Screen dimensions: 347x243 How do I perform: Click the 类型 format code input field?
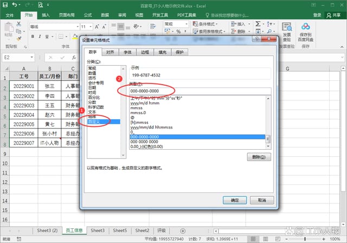[200, 91]
